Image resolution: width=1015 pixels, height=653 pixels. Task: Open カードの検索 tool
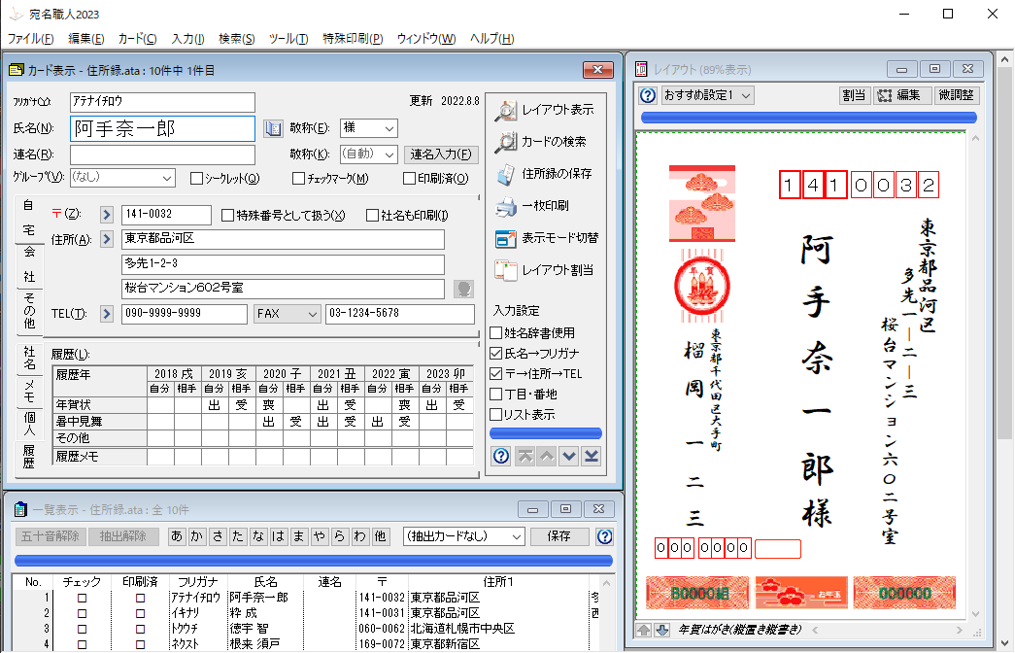541,142
